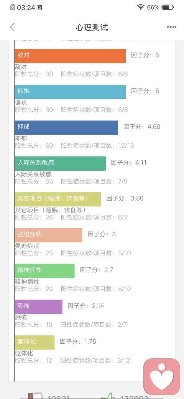This screenshot has width=184, height=399.
Task: Tap the back arrow icon
Action: click(12, 27)
